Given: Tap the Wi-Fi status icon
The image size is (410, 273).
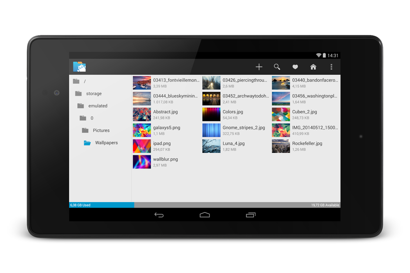Looking at the screenshot, I should (x=319, y=55).
